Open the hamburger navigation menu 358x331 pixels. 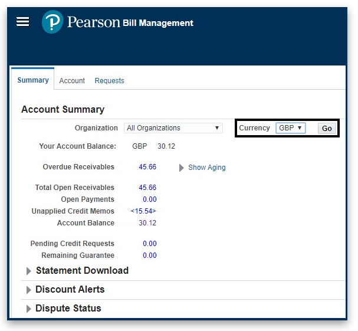point(22,22)
